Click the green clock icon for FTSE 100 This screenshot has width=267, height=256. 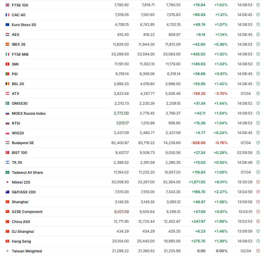click(258, 5)
